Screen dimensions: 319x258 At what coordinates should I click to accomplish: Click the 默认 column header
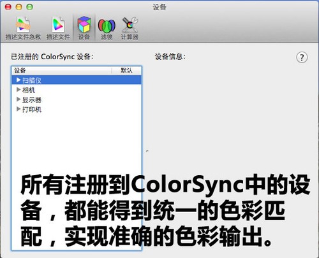[x=126, y=70]
